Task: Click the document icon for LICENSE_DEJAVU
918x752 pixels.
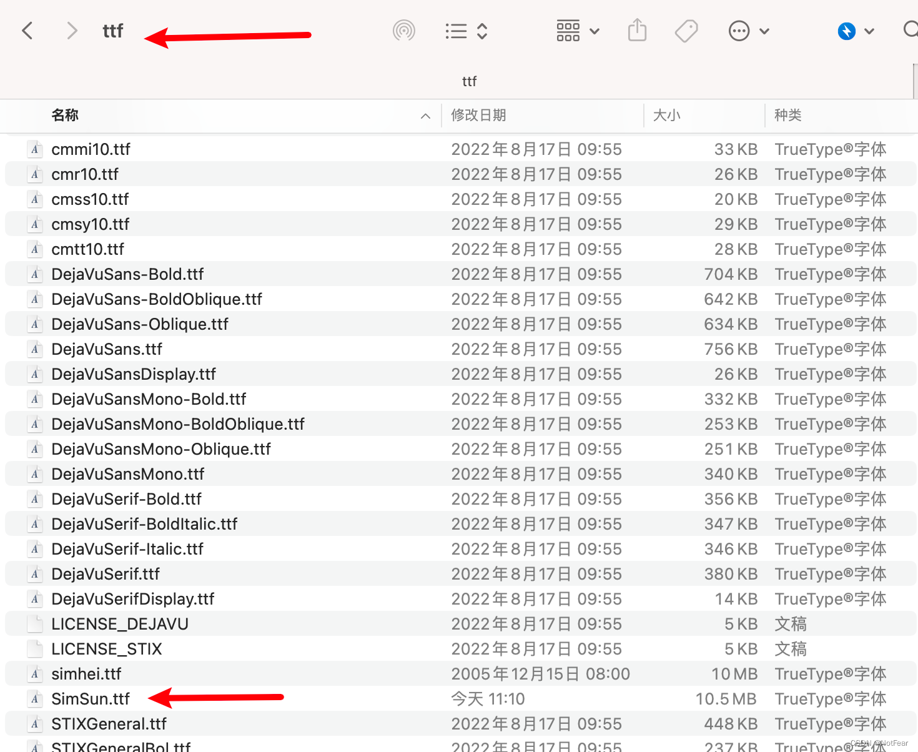Action: (35, 624)
